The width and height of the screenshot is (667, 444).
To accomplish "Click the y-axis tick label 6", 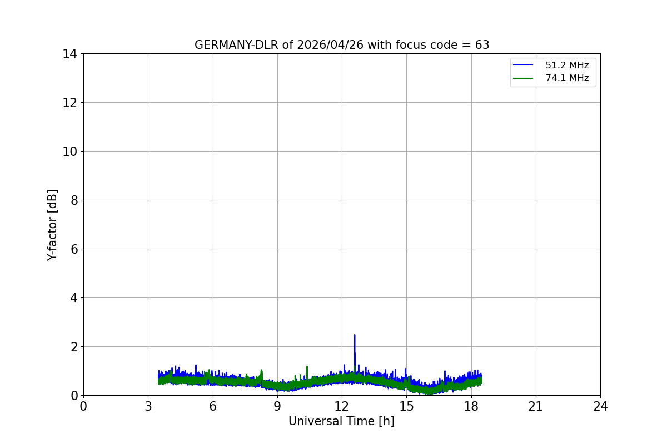I will (74, 249).
